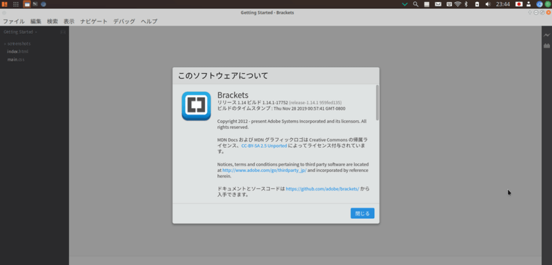Click the mail envelope tray icon
The width and height of the screenshot is (552, 265).
click(x=438, y=4)
